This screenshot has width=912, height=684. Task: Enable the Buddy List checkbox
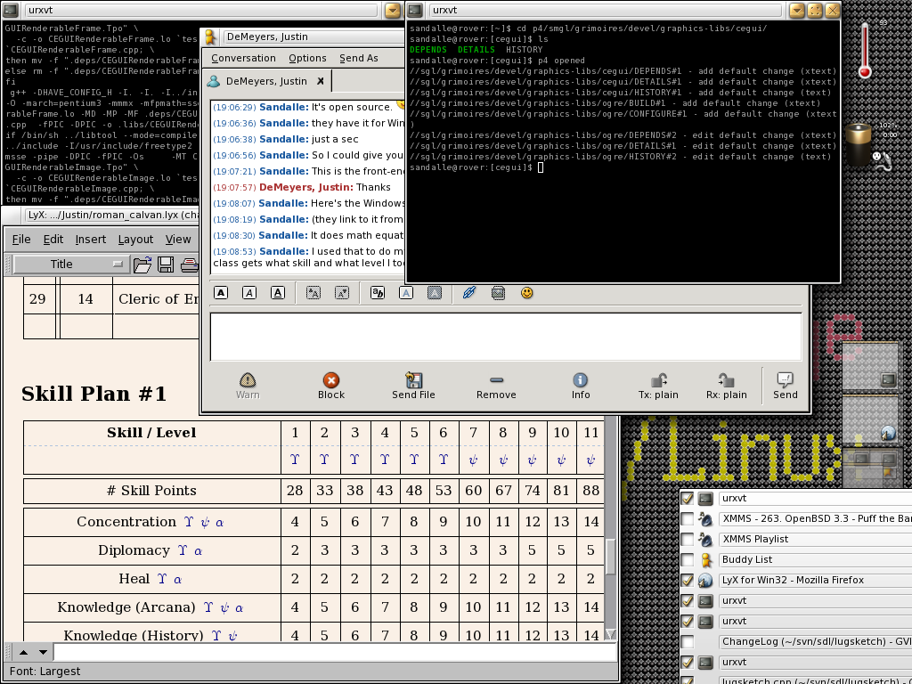687,560
